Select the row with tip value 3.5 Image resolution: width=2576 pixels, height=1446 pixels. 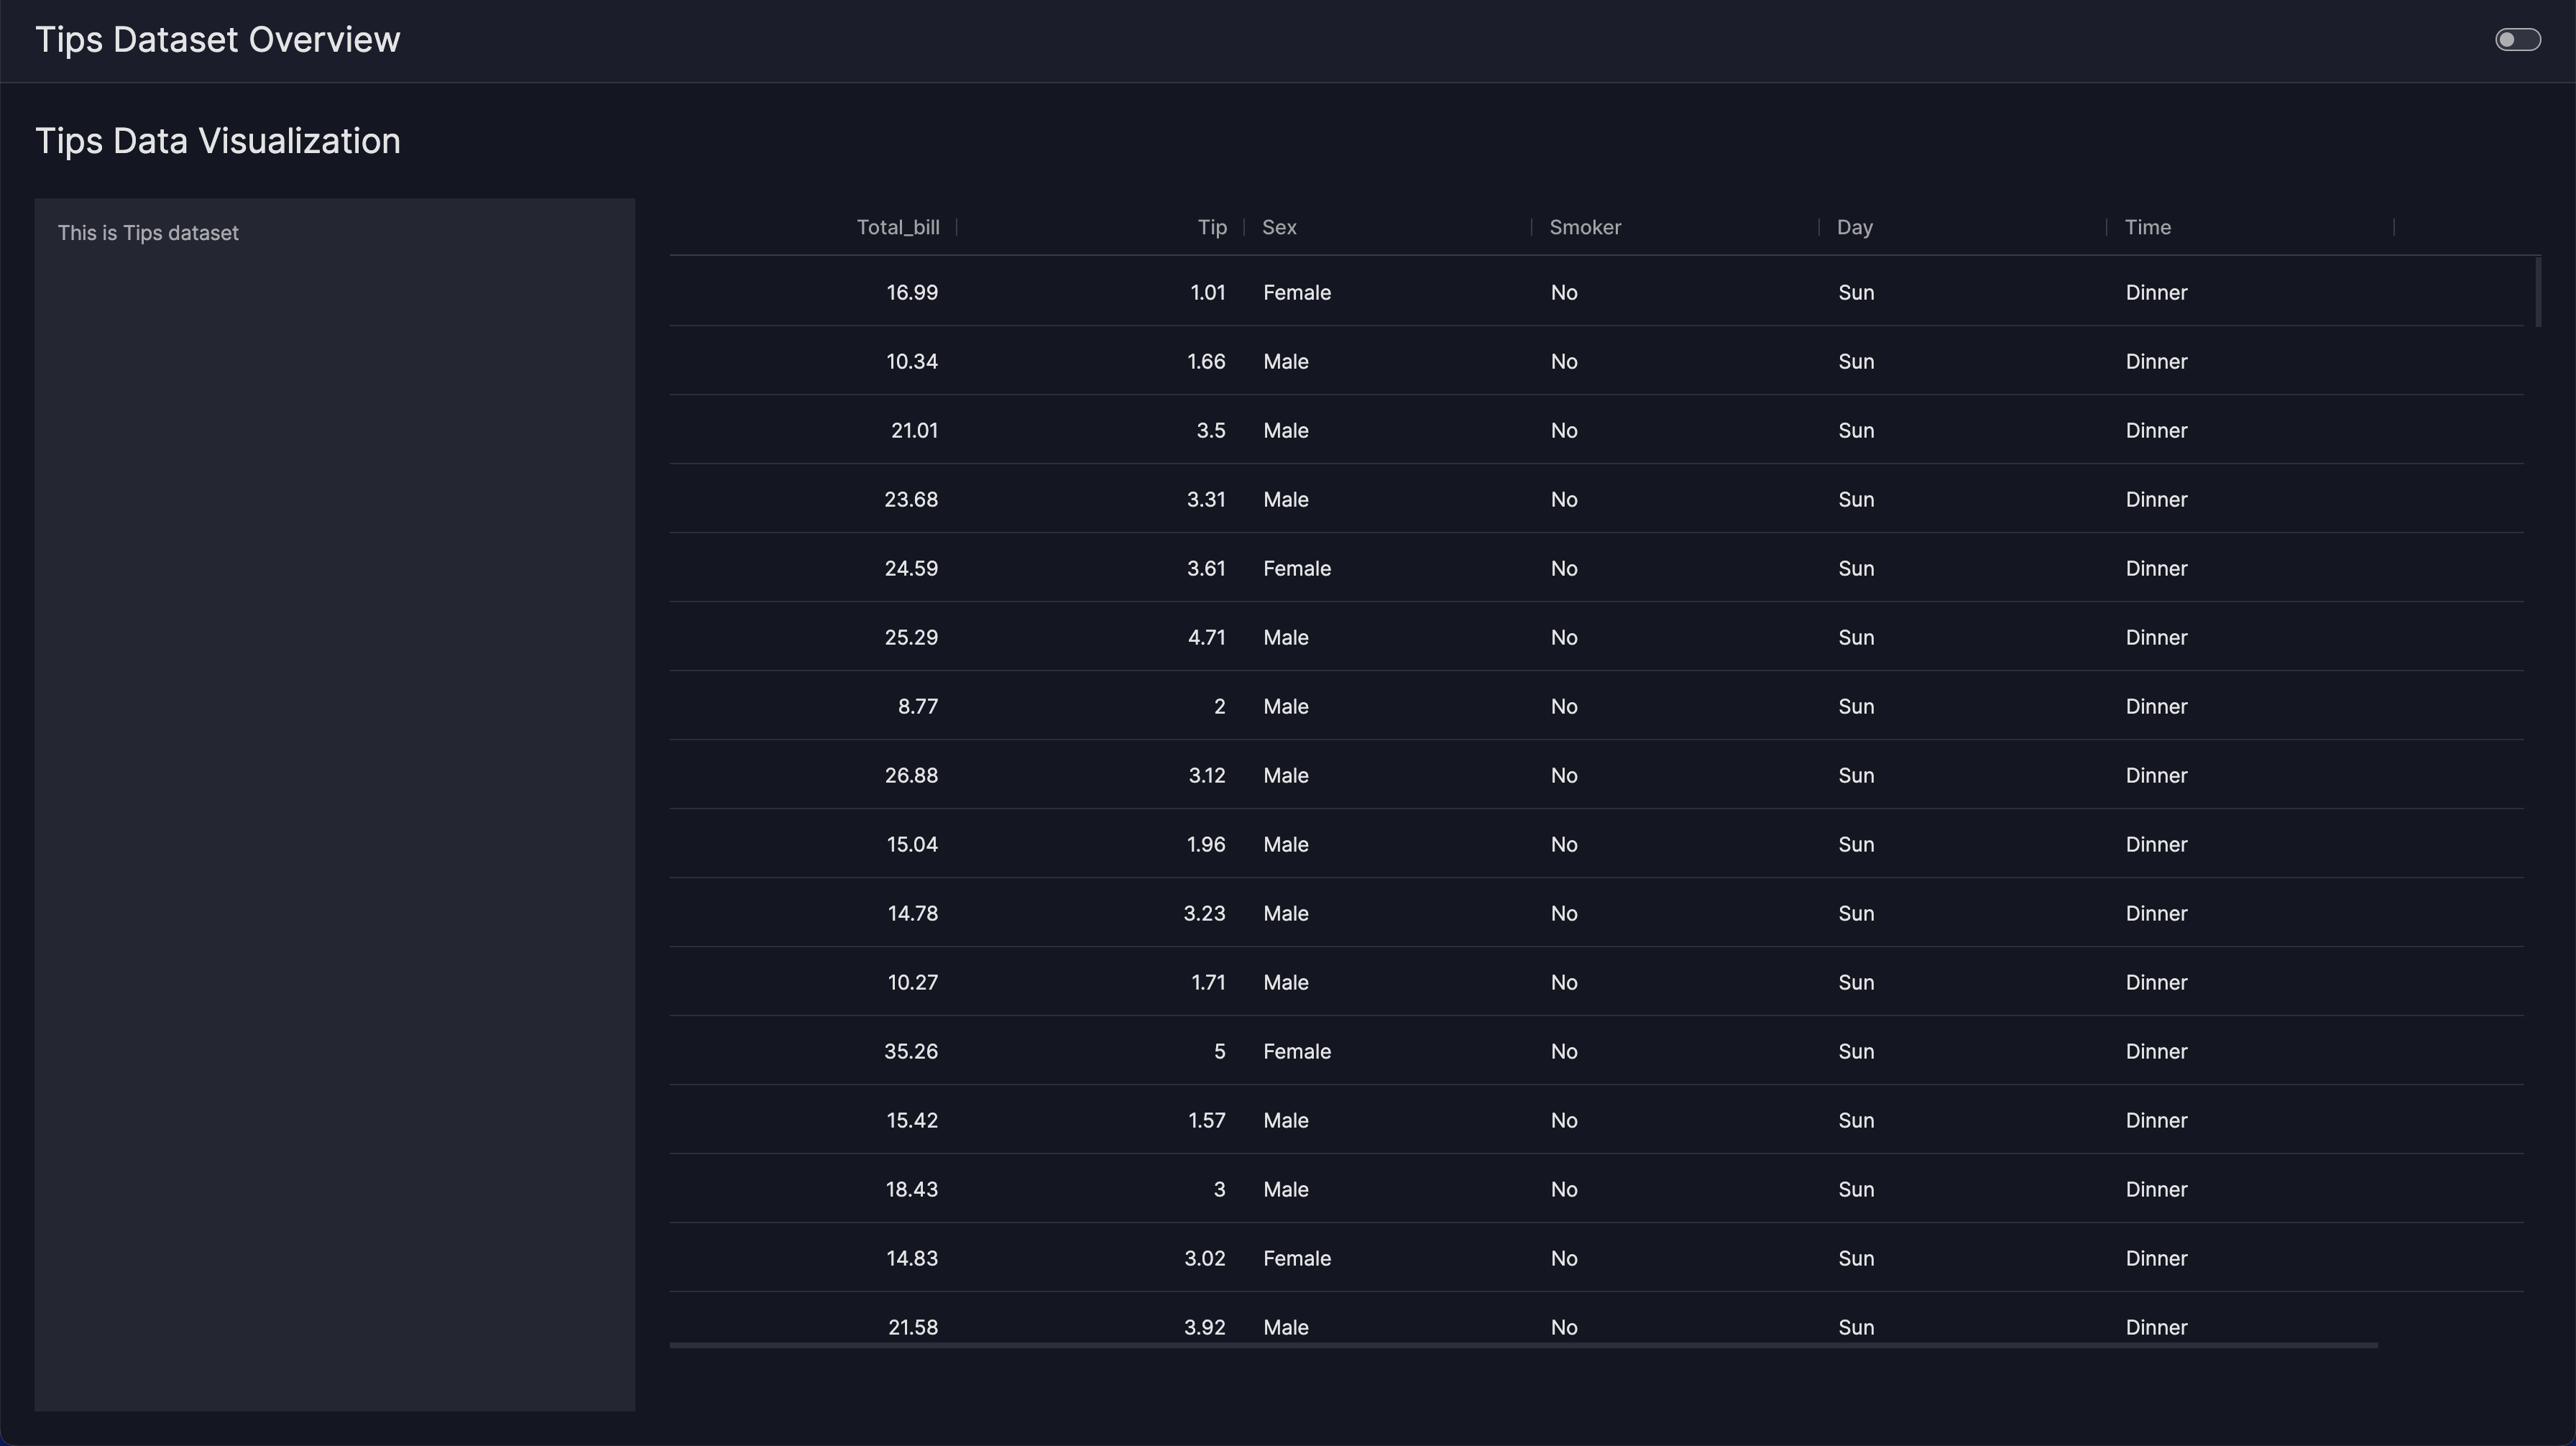coord(1210,430)
